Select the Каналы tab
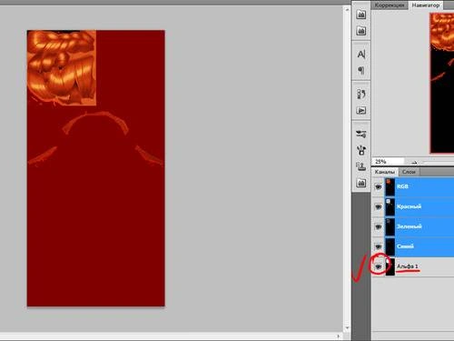The image size is (454, 341). pos(385,172)
